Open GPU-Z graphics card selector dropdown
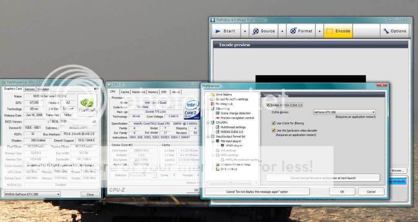The width and height of the screenshot is (418, 222). [x=32, y=194]
